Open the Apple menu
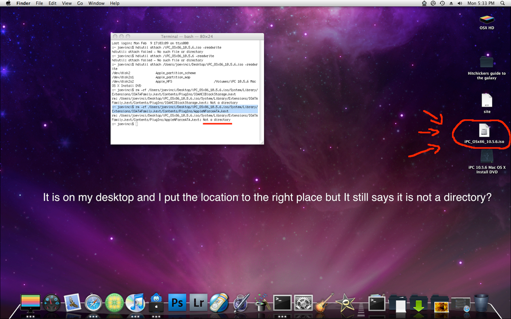This screenshot has height=319, width=511. point(8,3)
